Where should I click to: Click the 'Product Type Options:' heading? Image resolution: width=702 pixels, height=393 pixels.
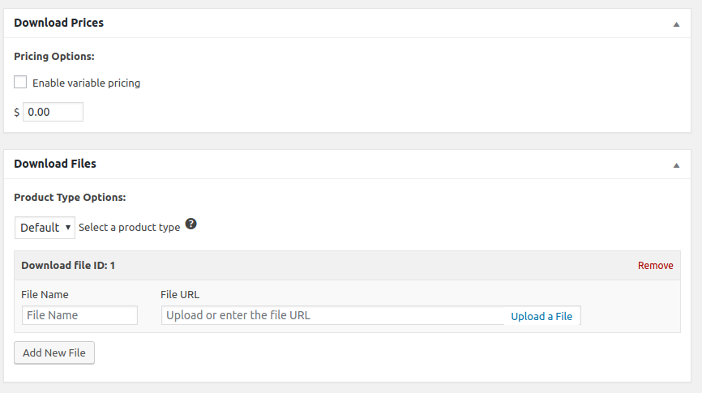tap(70, 197)
